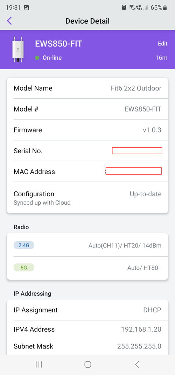Tap the 5G radio badge
This screenshot has height=375, width=175.
click(x=24, y=268)
